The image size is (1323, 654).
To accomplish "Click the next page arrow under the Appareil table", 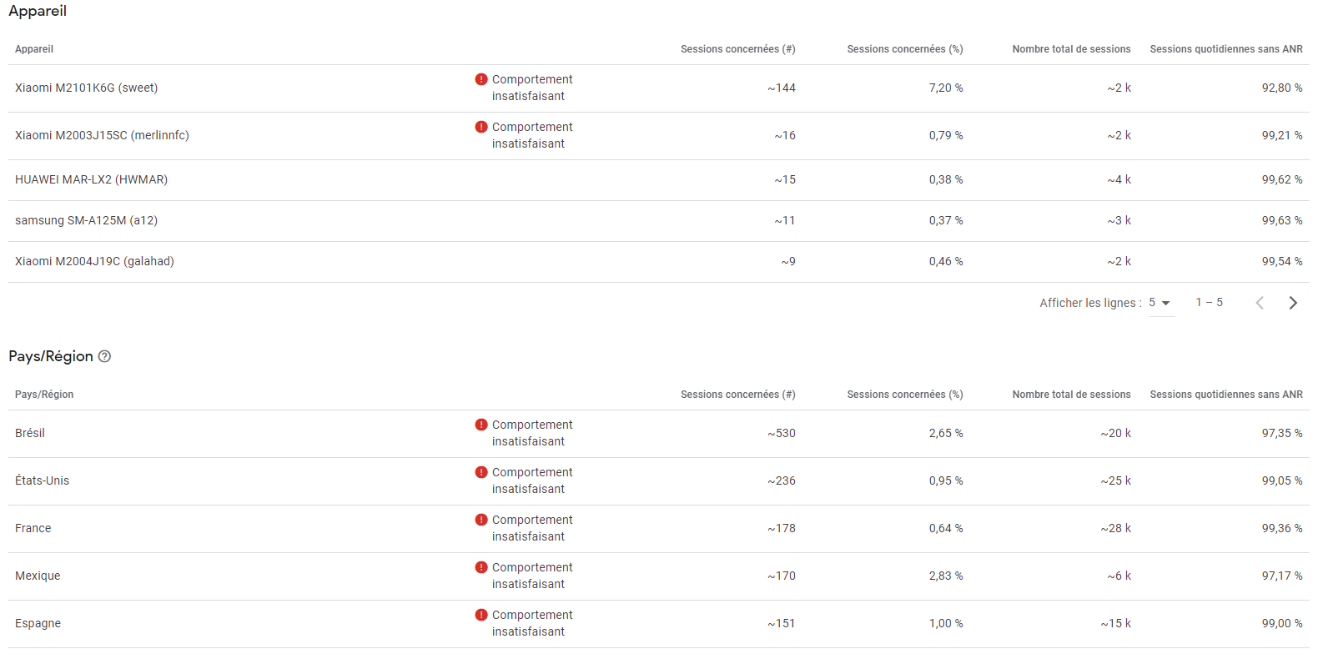I will [x=1293, y=302].
